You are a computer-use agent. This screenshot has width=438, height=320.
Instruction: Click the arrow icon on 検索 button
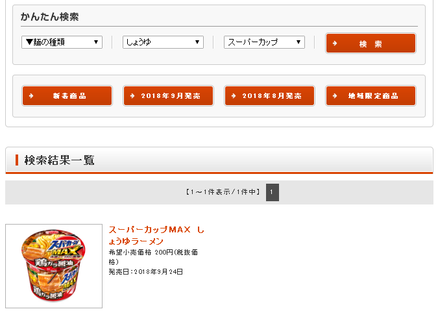(x=335, y=43)
